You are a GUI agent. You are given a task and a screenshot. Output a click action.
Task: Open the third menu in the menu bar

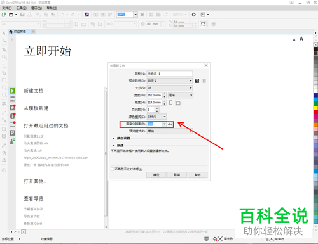tap(36, 8)
